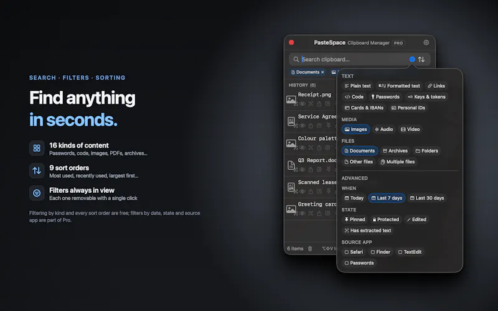Share the Service Agreement item

[x=311, y=126]
